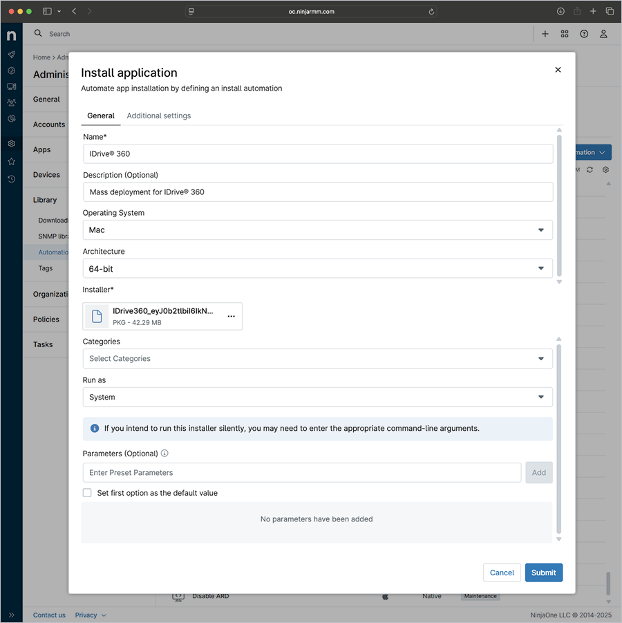Image resolution: width=622 pixels, height=623 pixels.
Task: Close the Install application dialog
Action: (558, 70)
